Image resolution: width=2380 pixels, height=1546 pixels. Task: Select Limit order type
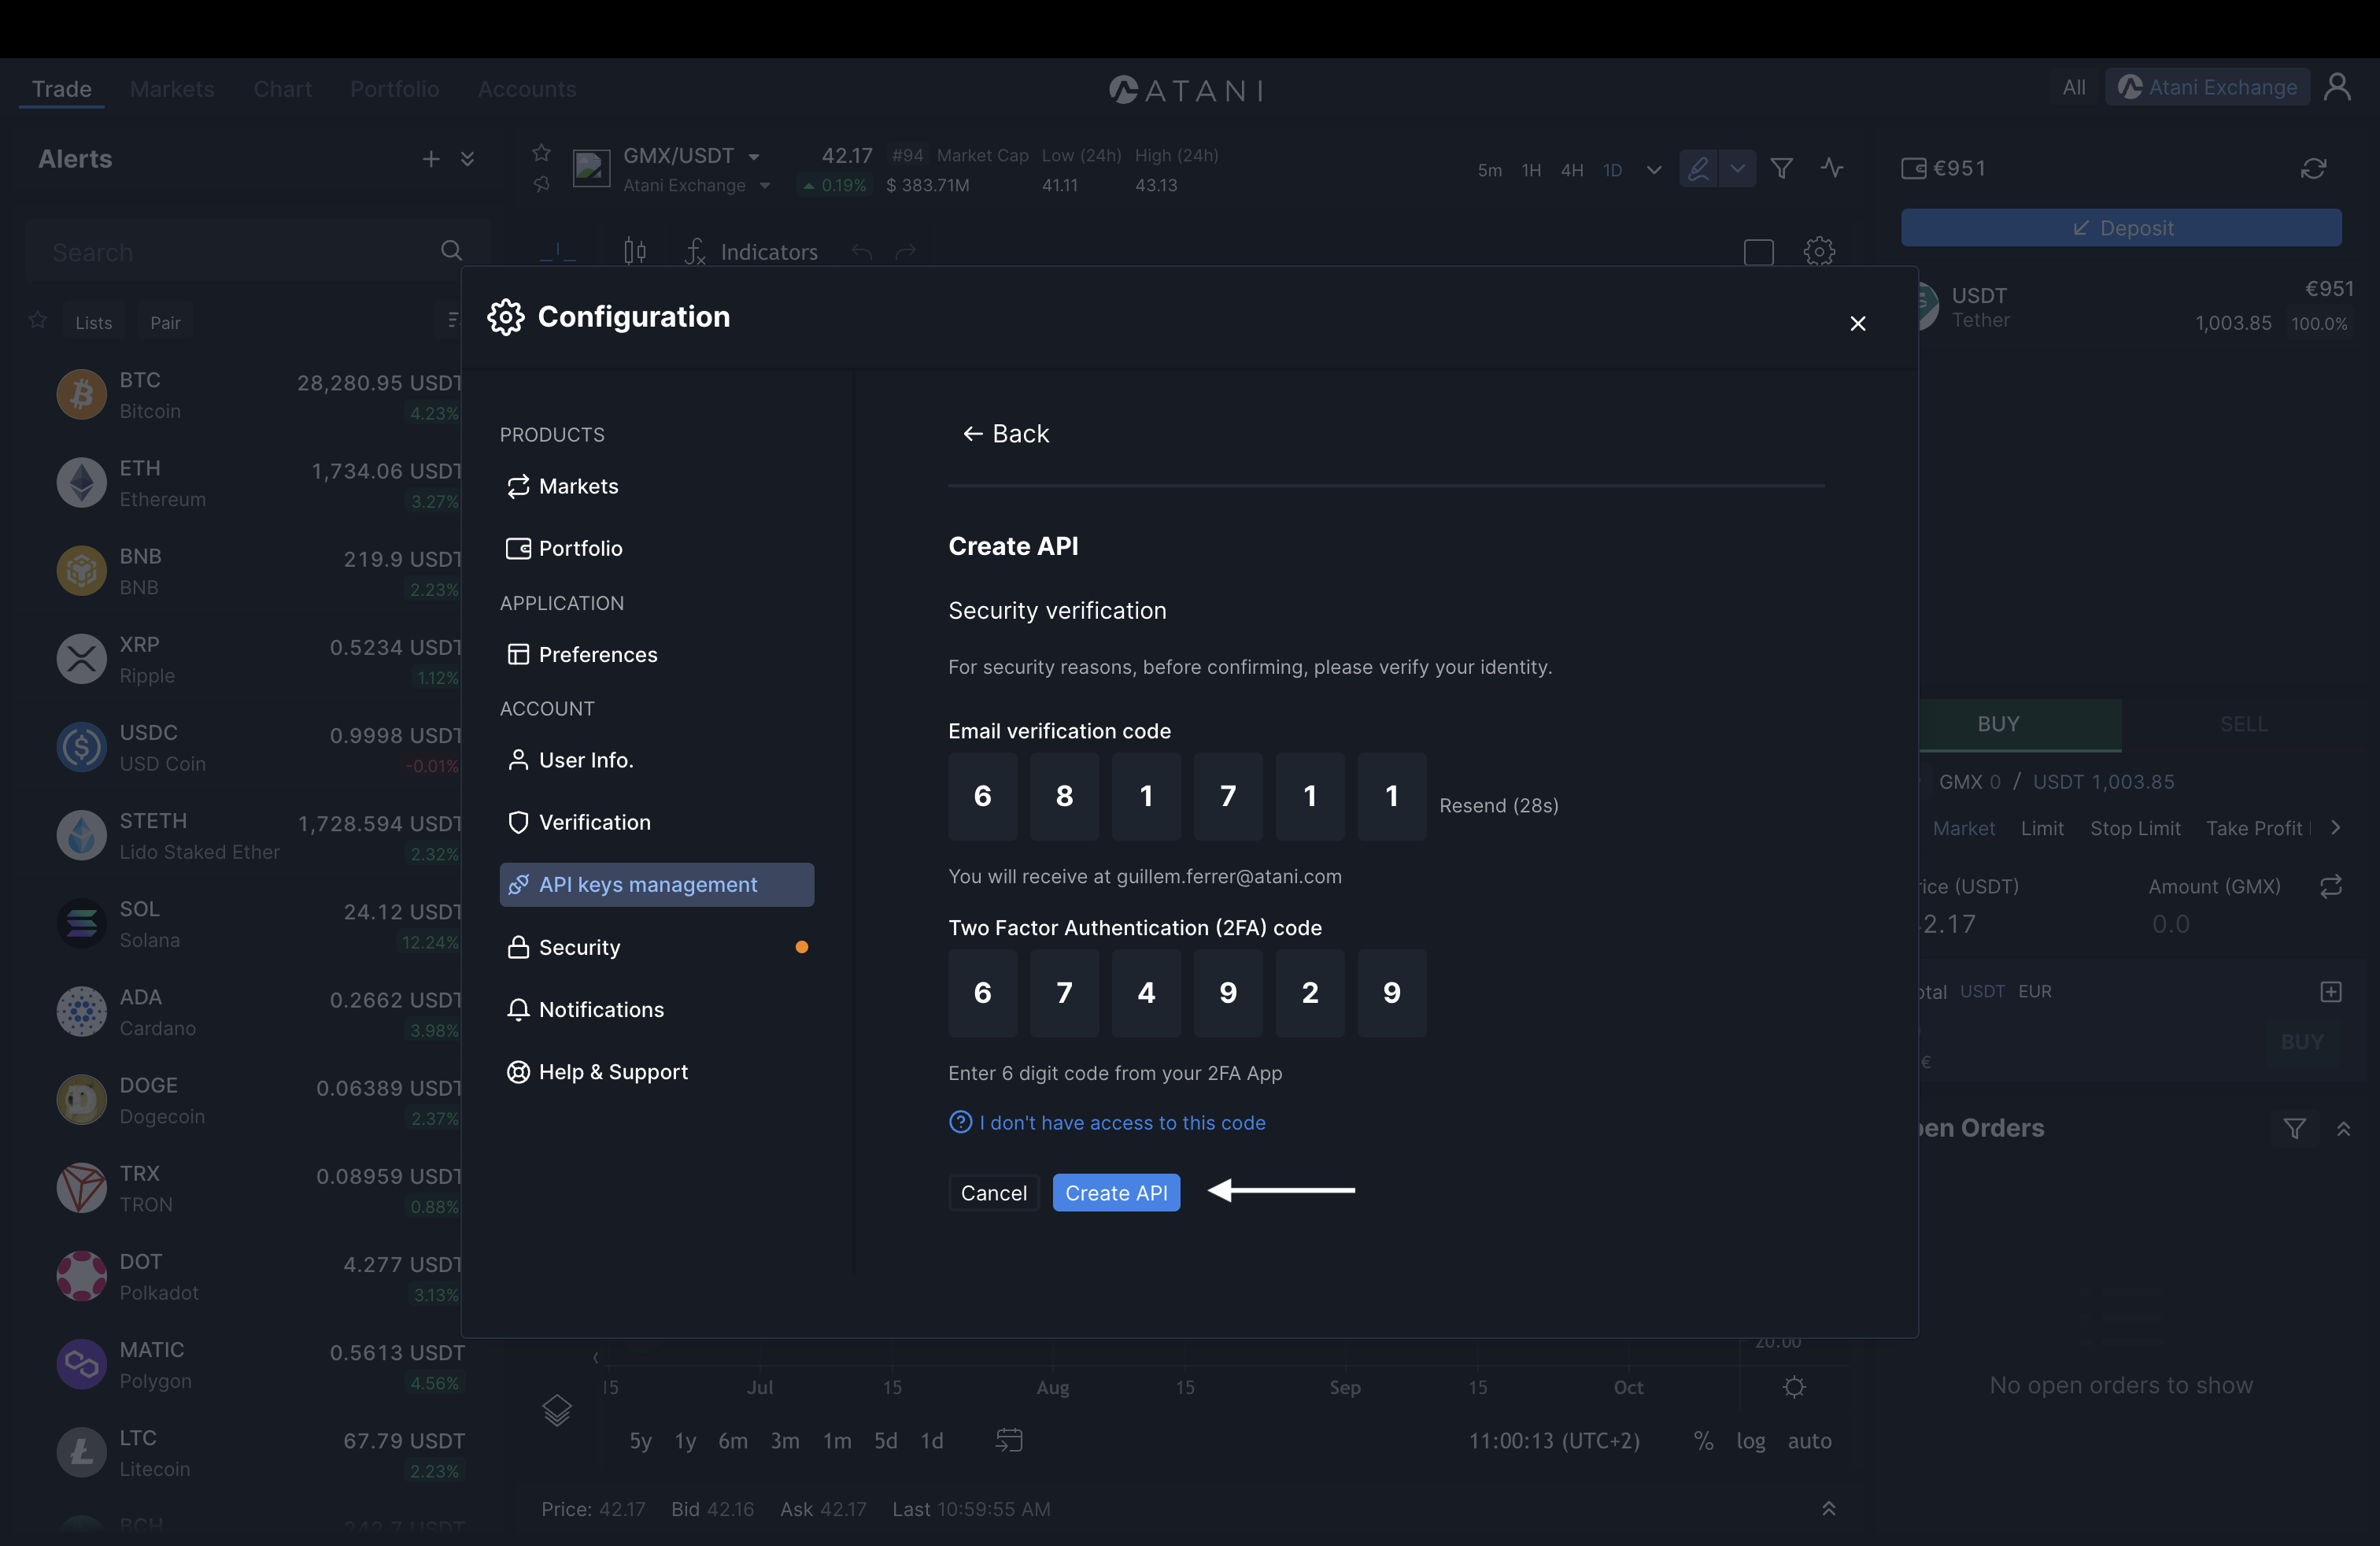[2041, 828]
